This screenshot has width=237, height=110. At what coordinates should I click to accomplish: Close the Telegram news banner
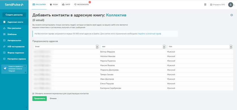click(x=25, y=66)
